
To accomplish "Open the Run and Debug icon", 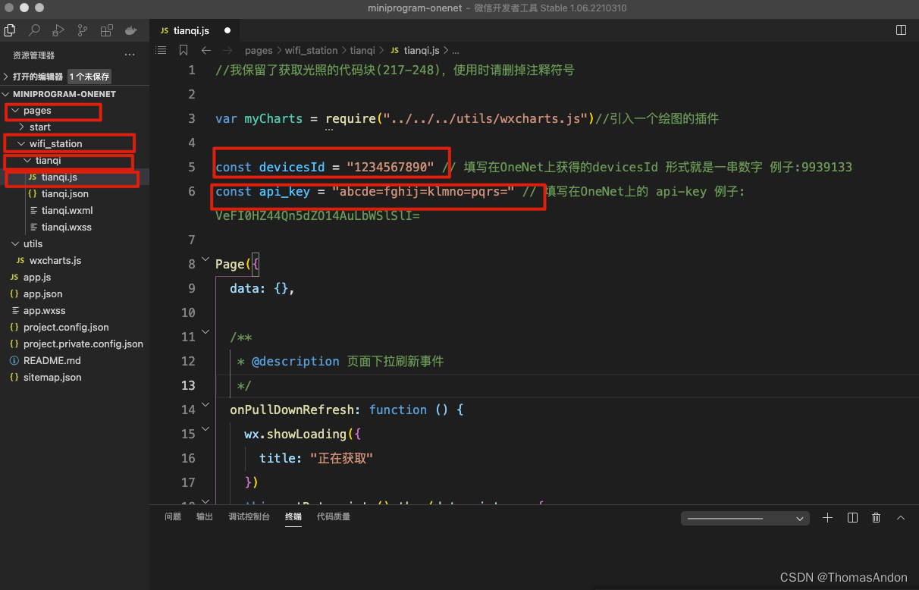I will click(58, 31).
